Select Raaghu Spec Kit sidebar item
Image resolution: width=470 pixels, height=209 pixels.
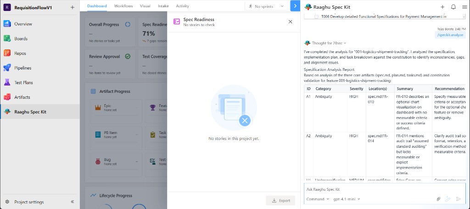tap(40, 112)
